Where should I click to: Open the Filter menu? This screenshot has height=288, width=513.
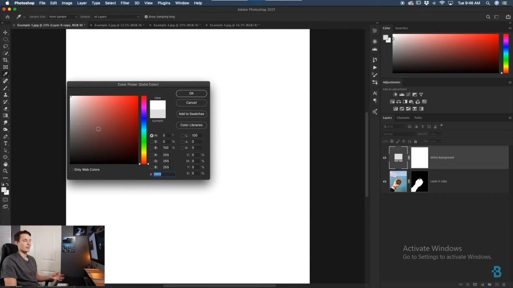click(125, 3)
